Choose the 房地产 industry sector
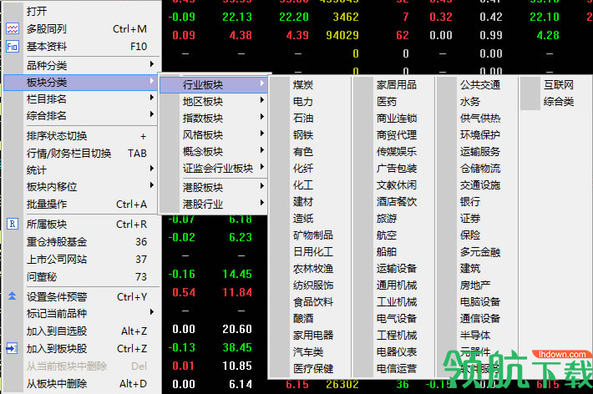 click(475, 285)
